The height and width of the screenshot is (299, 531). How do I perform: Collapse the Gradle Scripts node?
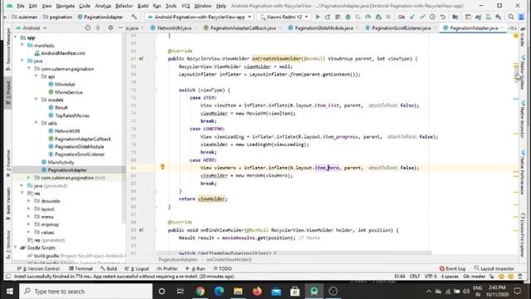pyautogui.click(x=15, y=248)
